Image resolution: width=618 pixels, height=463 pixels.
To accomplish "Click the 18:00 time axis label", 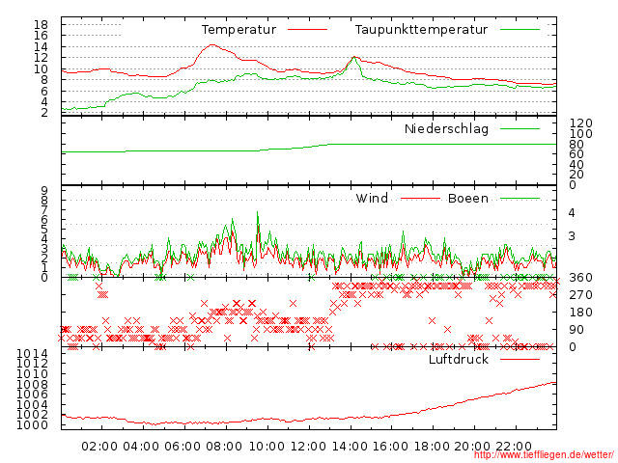I will pyautogui.click(x=432, y=447).
